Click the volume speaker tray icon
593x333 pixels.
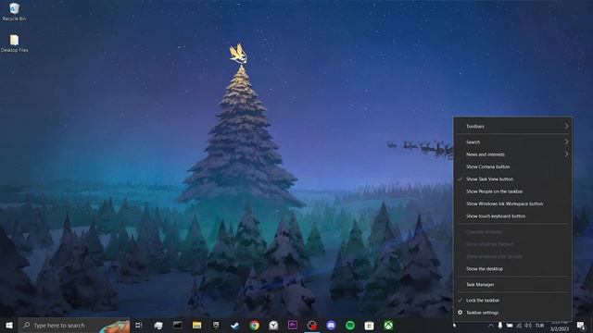point(528,326)
